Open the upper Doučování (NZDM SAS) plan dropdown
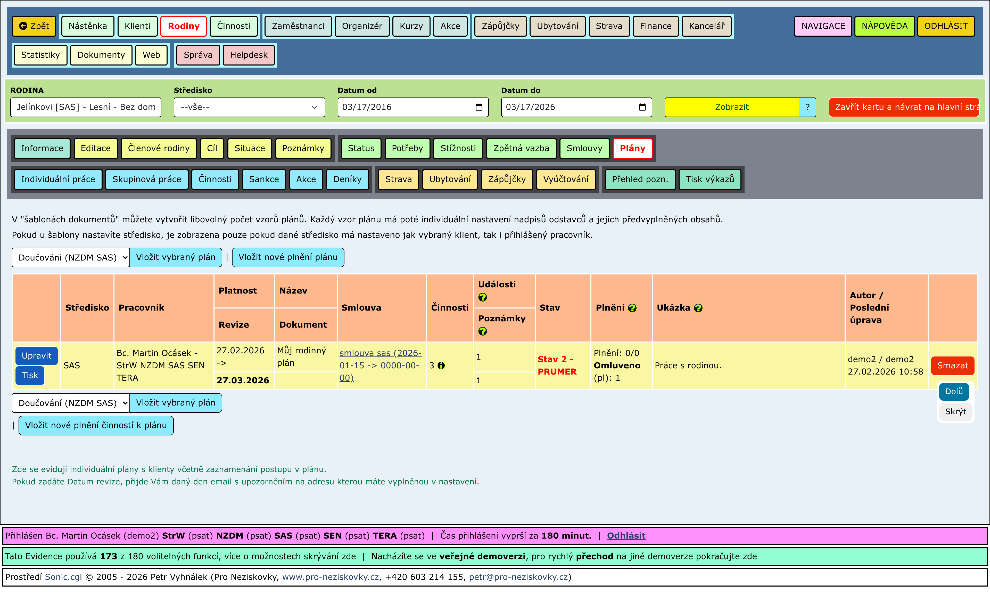990x601 pixels. tap(71, 257)
